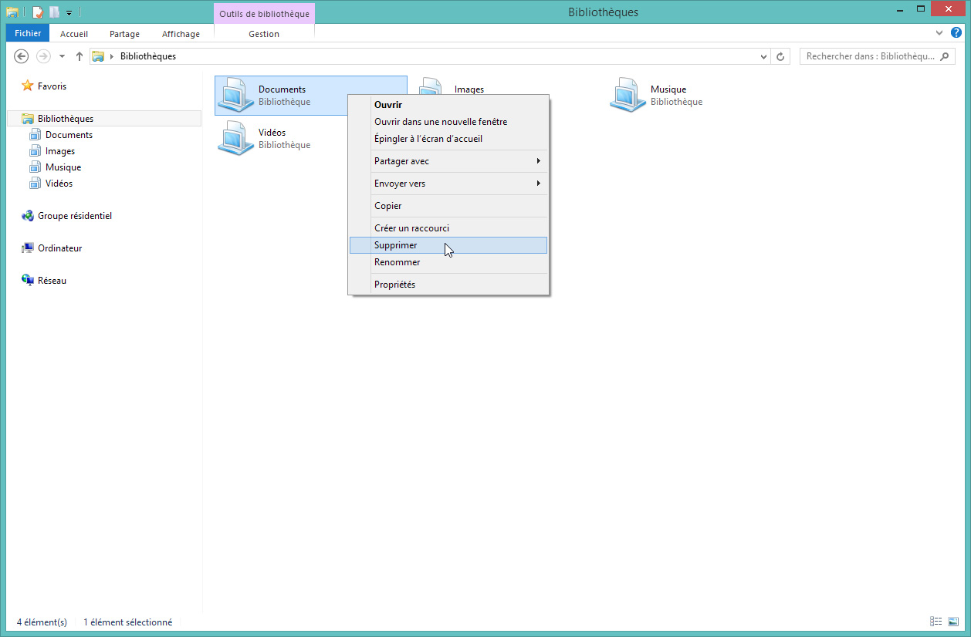Click Bibliothèques in the address bar

tap(148, 56)
